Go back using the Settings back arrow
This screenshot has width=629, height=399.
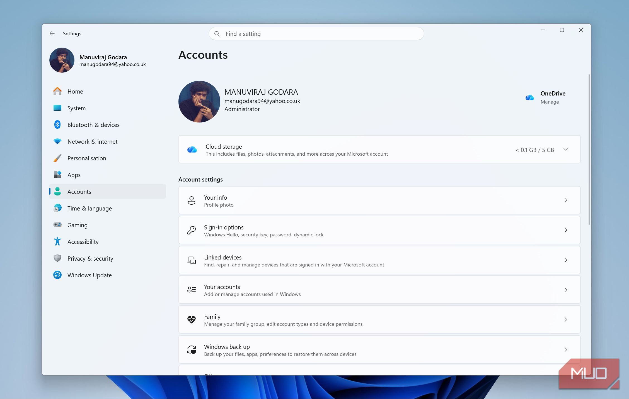tap(52, 33)
